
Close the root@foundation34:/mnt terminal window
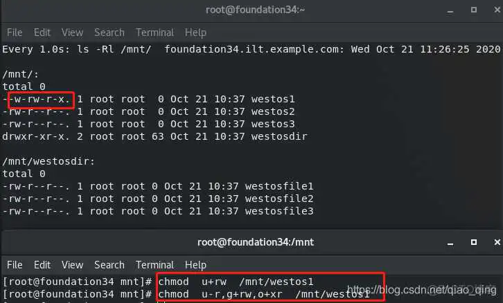[x=497, y=242]
